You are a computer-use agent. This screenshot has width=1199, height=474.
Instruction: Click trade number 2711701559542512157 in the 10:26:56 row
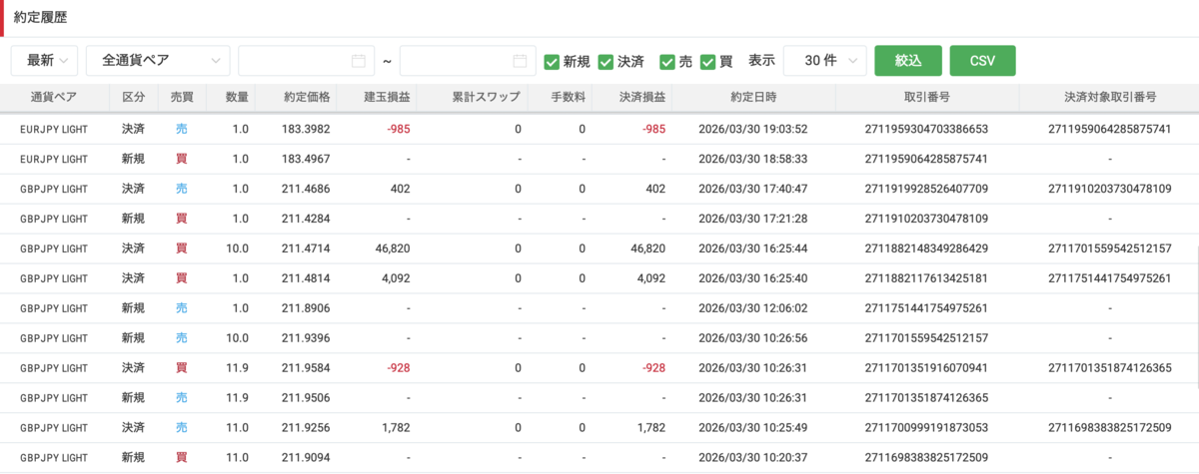pos(926,338)
